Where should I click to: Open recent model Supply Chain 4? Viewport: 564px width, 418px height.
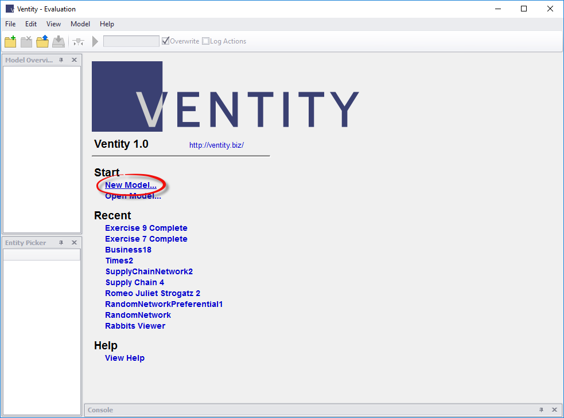pyautogui.click(x=134, y=283)
